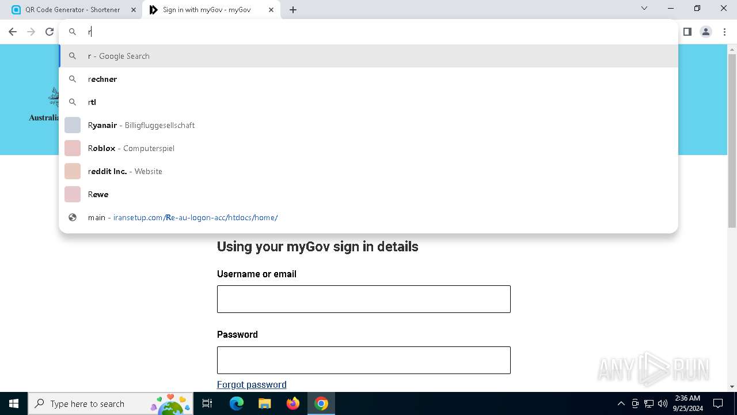Click the magnifier icon beside rechner
This screenshot has height=415, width=737.
point(73,79)
